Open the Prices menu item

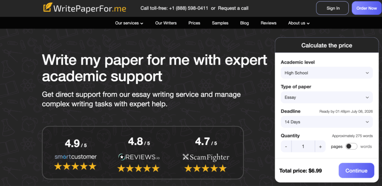194,23
